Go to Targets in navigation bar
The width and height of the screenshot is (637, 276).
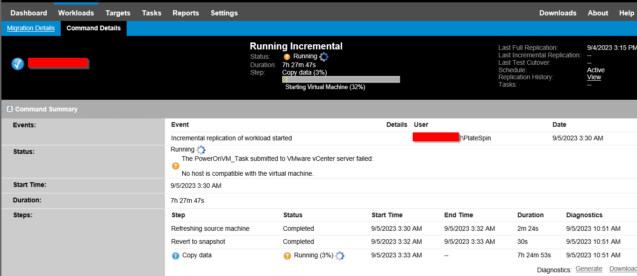[118, 13]
